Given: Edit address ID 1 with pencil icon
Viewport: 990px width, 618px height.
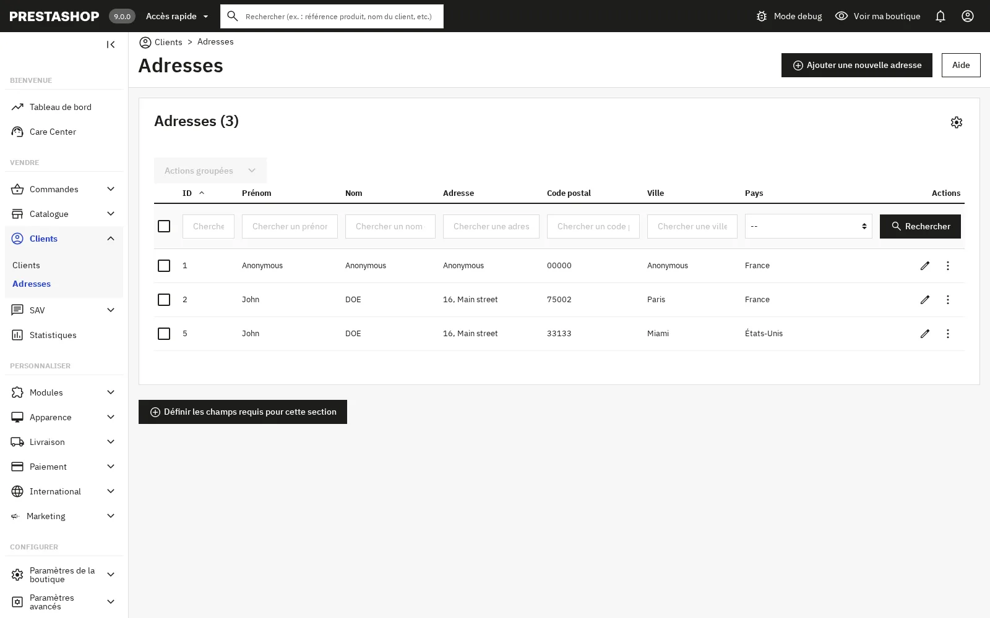Looking at the screenshot, I should click(x=925, y=266).
